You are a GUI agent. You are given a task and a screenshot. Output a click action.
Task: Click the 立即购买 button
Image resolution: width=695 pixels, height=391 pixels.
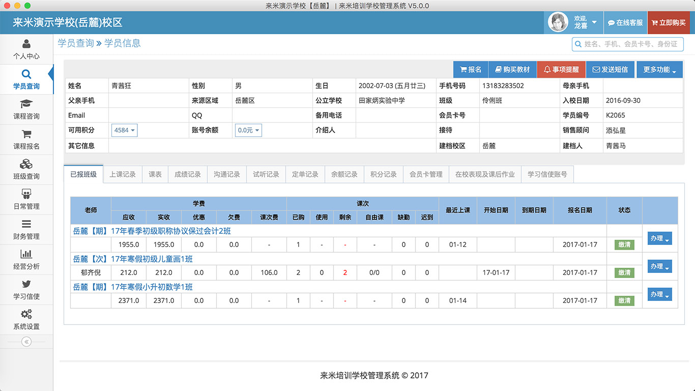coord(669,22)
